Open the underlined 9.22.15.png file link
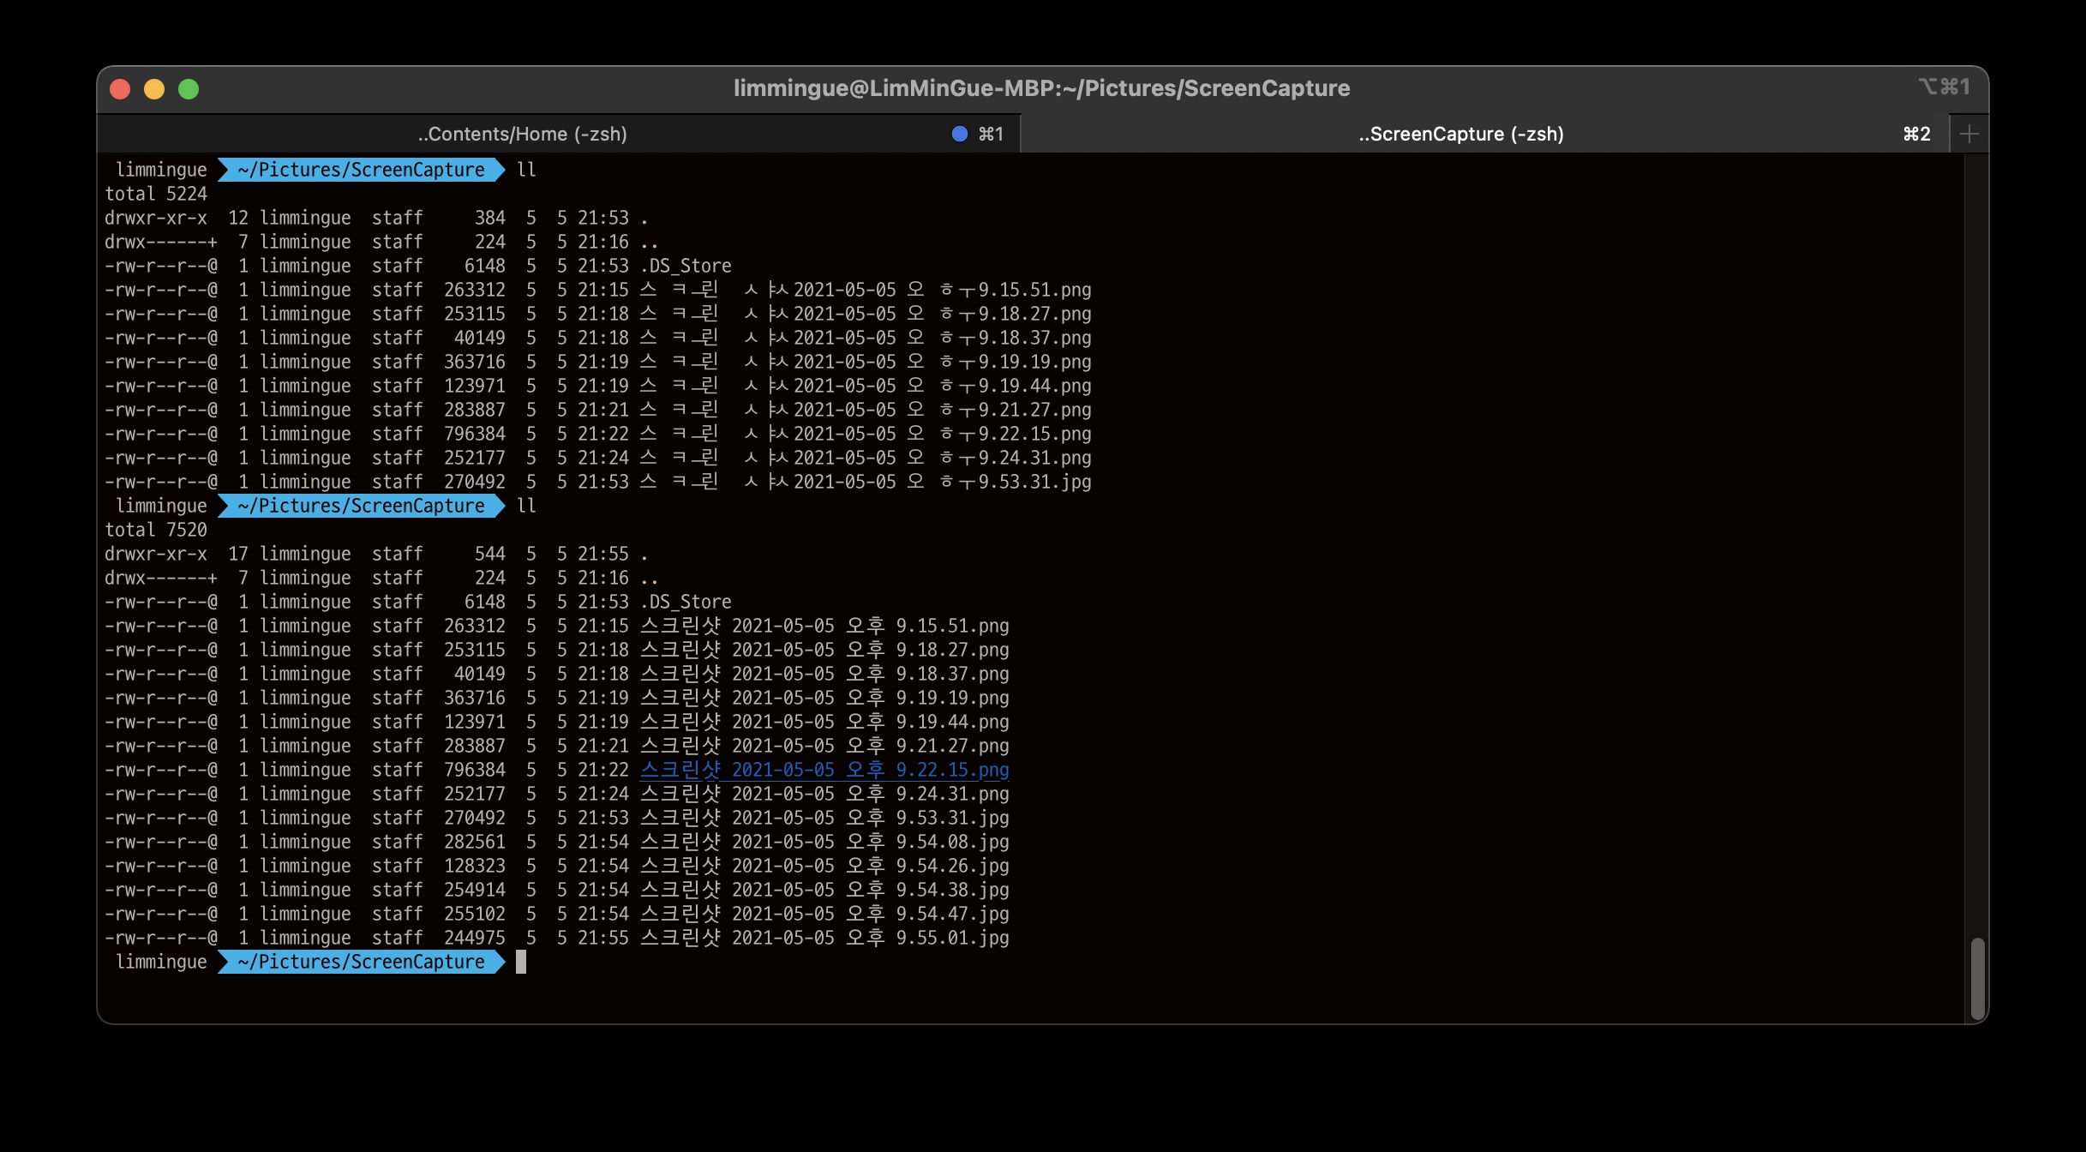Image resolution: width=2086 pixels, height=1152 pixels. coord(824,770)
